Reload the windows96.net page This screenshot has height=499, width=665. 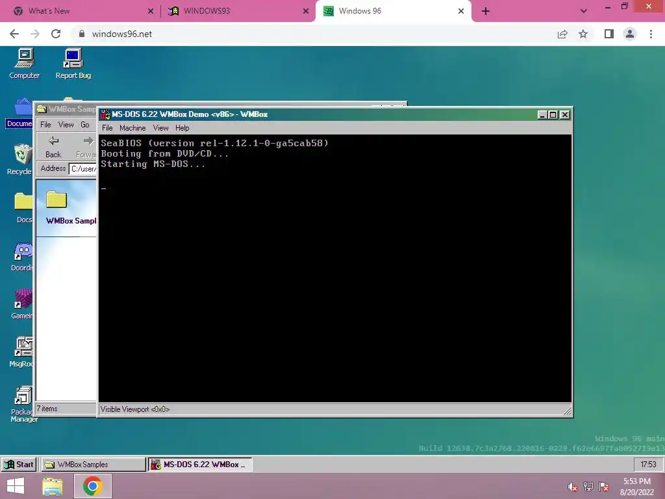click(56, 34)
